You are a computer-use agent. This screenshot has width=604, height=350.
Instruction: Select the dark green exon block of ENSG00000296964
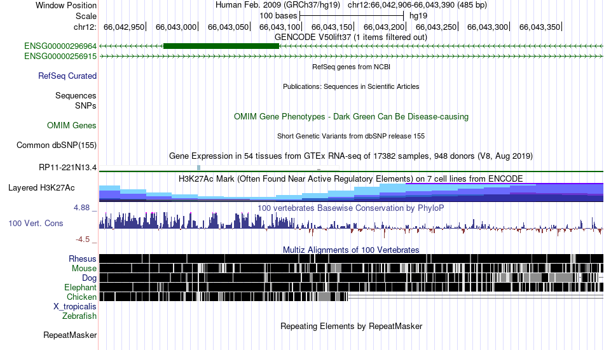[221, 46]
